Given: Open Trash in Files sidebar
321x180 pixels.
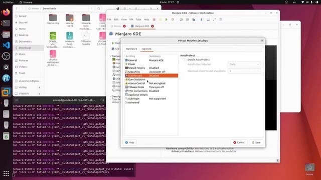Looking at the screenshot, I should [29, 73].
